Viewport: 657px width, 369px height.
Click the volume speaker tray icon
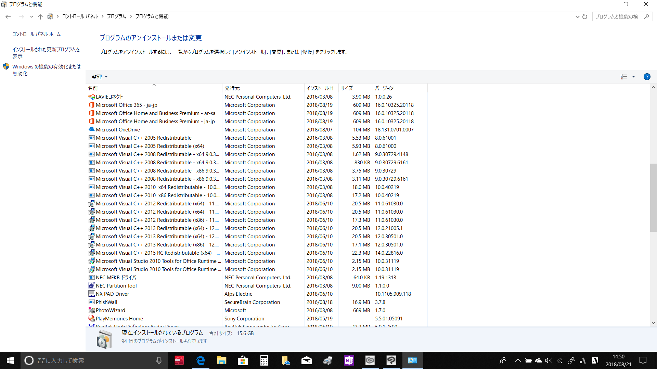click(549, 360)
